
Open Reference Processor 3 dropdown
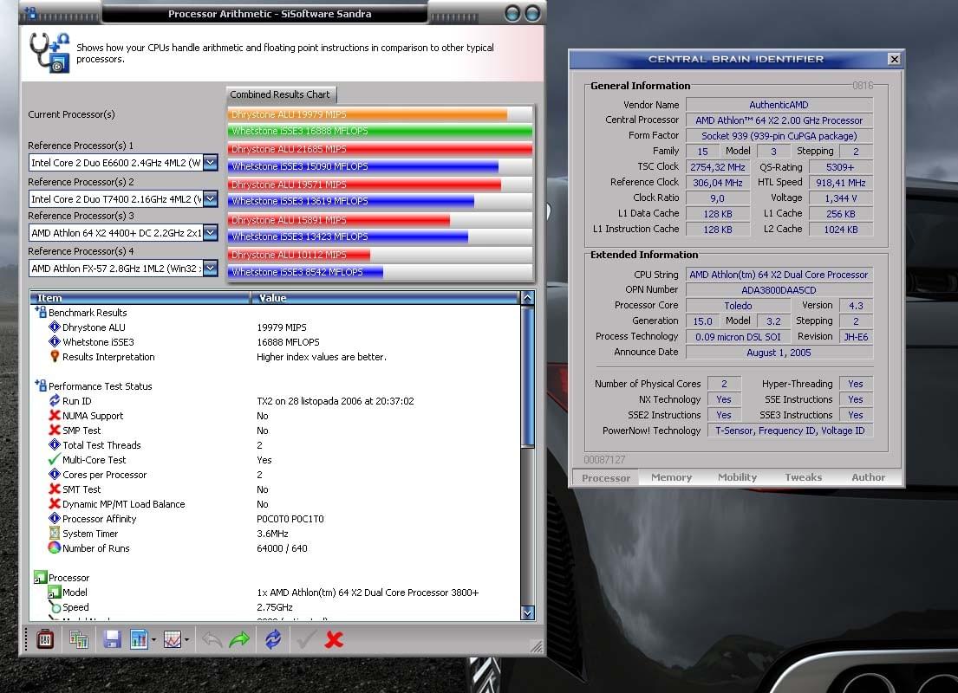(210, 233)
